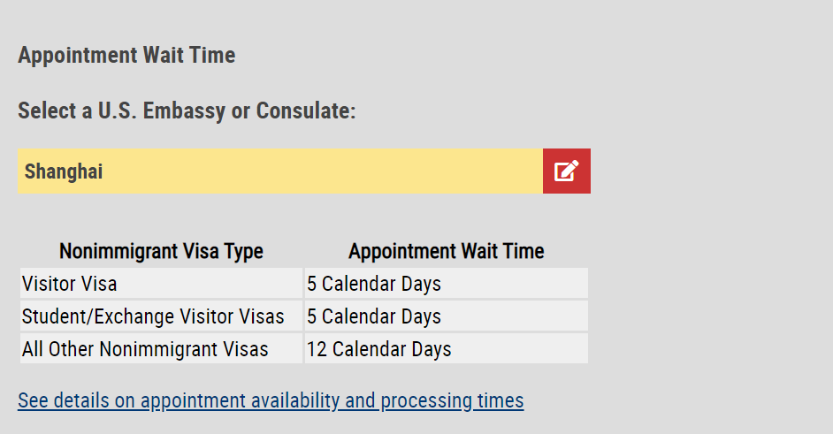Open appointment availability and processing times link
Viewport: 833px width, 434px height.
point(271,400)
